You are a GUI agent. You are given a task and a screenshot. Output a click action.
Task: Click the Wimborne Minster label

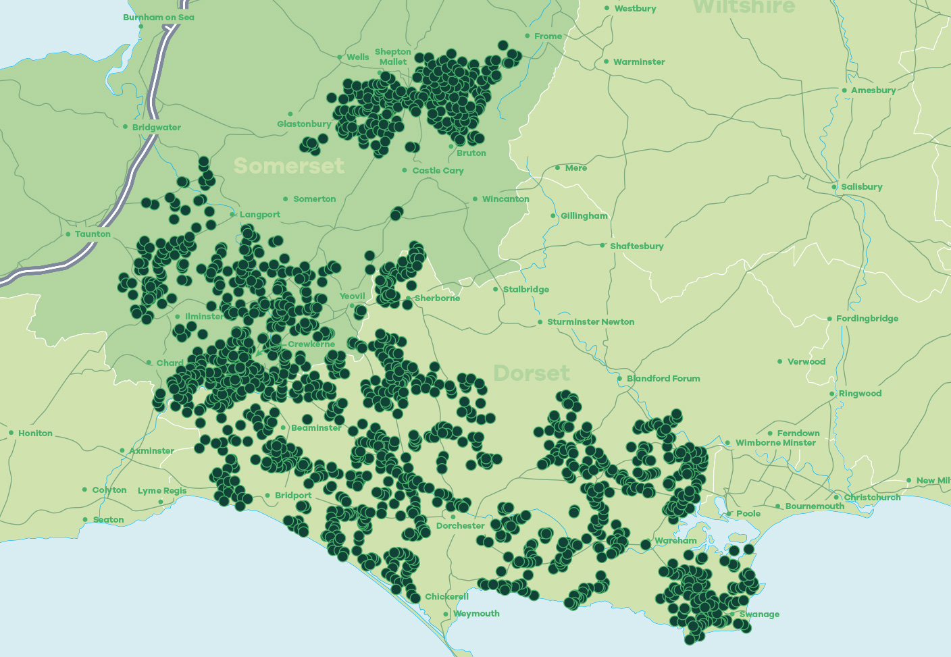pyautogui.click(x=775, y=443)
